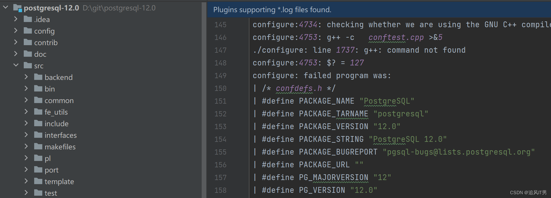Click line number 145 in the gutter
This screenshot has height=198, width=551.
pos(220,25)
